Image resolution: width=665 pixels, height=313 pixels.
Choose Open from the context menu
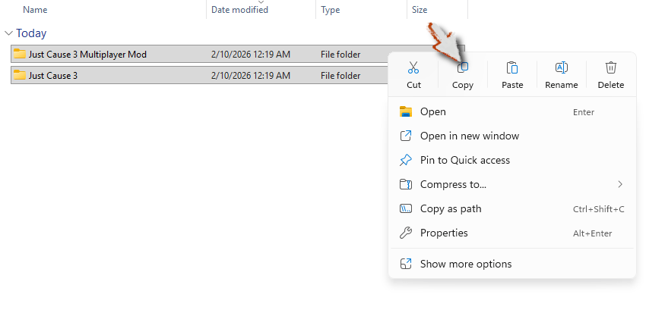click(x=433, y=111)
